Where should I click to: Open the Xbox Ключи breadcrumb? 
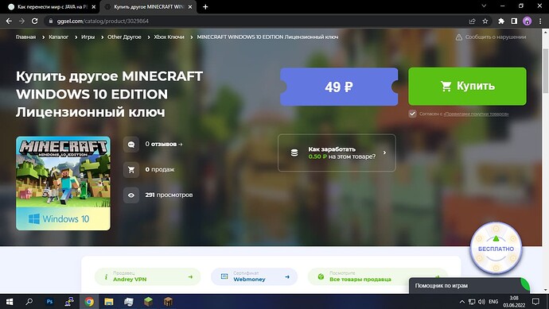point(169,37)
